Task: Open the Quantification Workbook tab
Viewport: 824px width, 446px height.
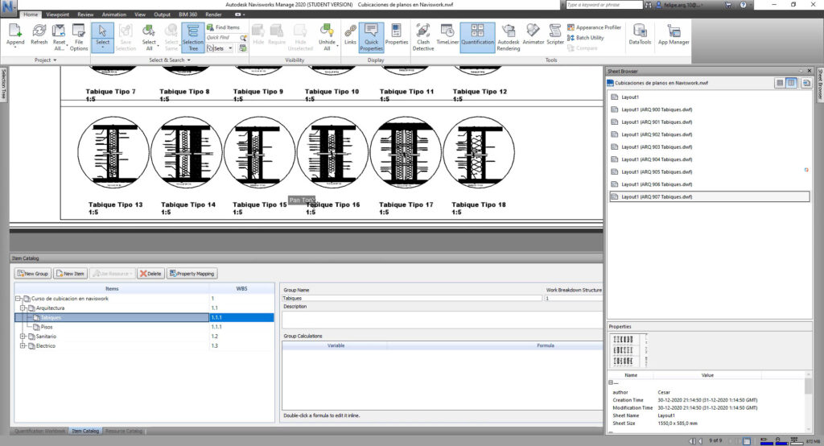Action: coord(39,432)
